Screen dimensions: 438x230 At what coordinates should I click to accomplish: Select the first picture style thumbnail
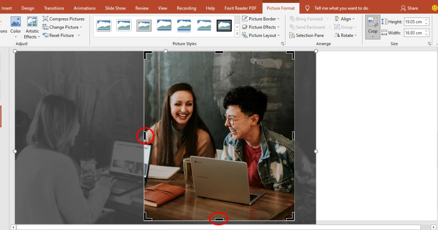click(104, 25)
